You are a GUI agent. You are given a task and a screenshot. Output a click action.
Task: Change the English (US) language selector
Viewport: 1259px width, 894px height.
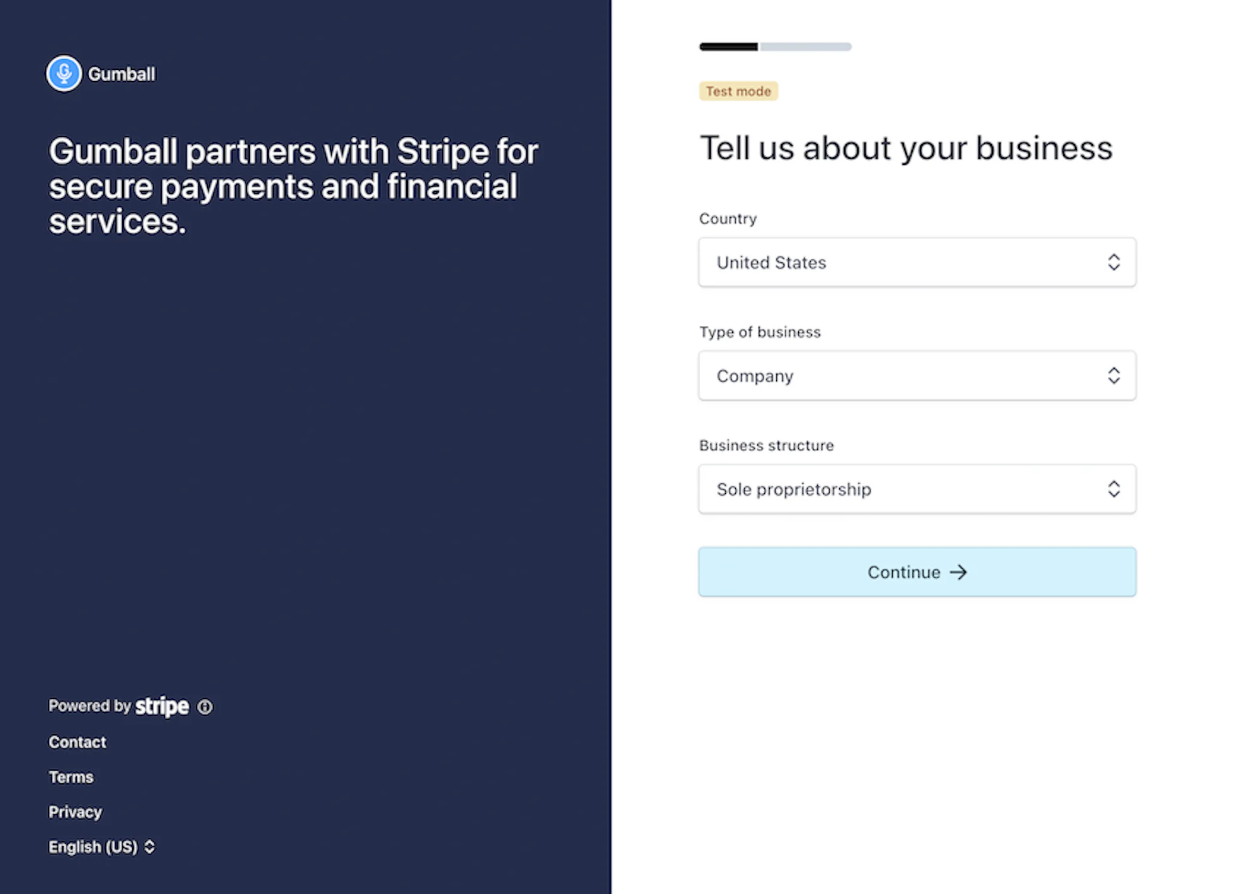(101, 847)
